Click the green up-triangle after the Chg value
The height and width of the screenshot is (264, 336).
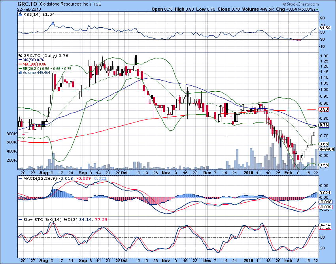coord(317,9)
